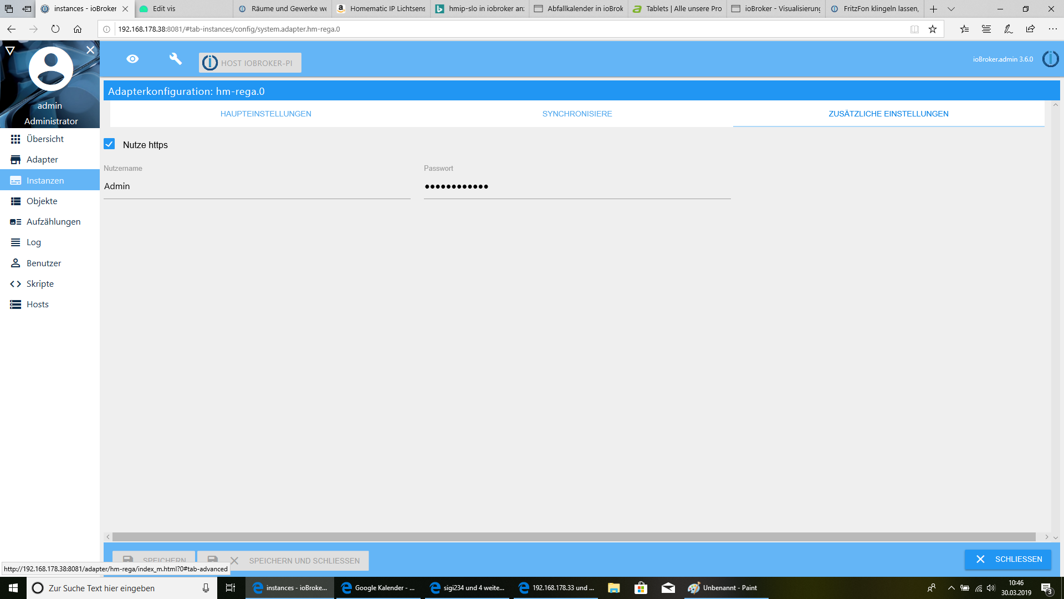Open the Hosts page in sidebar
1064x599 pixels.
pos(37,304)
